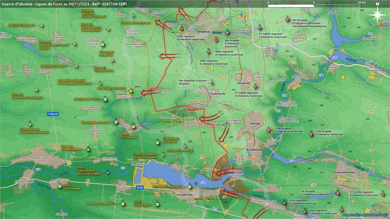The image size is (390, 219).
Task: Click the white scale bar segment
Action: point(291,5)
